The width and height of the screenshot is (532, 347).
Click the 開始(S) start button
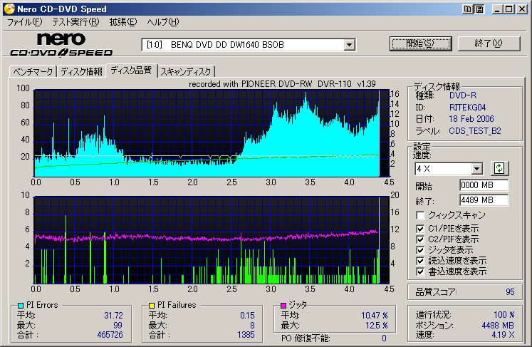coord(421,43)
